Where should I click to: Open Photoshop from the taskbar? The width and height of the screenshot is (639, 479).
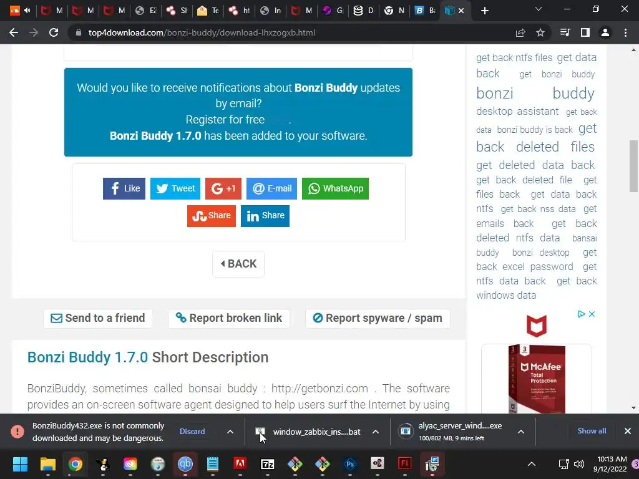[x=350, y=463]
